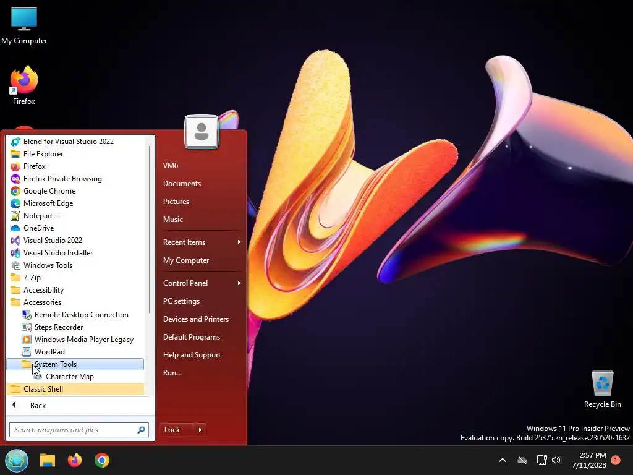Select the Firefox desktop shortcut
633x475 pixels.
coord(24,85)
